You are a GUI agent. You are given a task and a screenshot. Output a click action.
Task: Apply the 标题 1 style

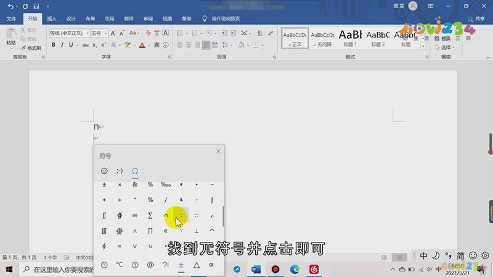click(x=350, y=38)
